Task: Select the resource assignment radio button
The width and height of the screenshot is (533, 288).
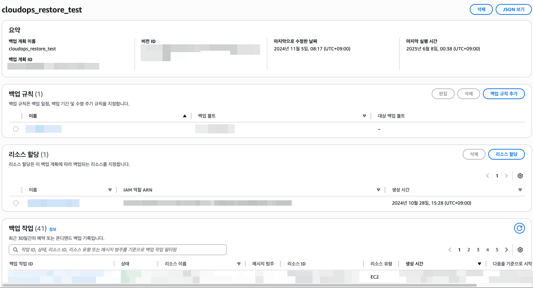Action: point(16,203)
